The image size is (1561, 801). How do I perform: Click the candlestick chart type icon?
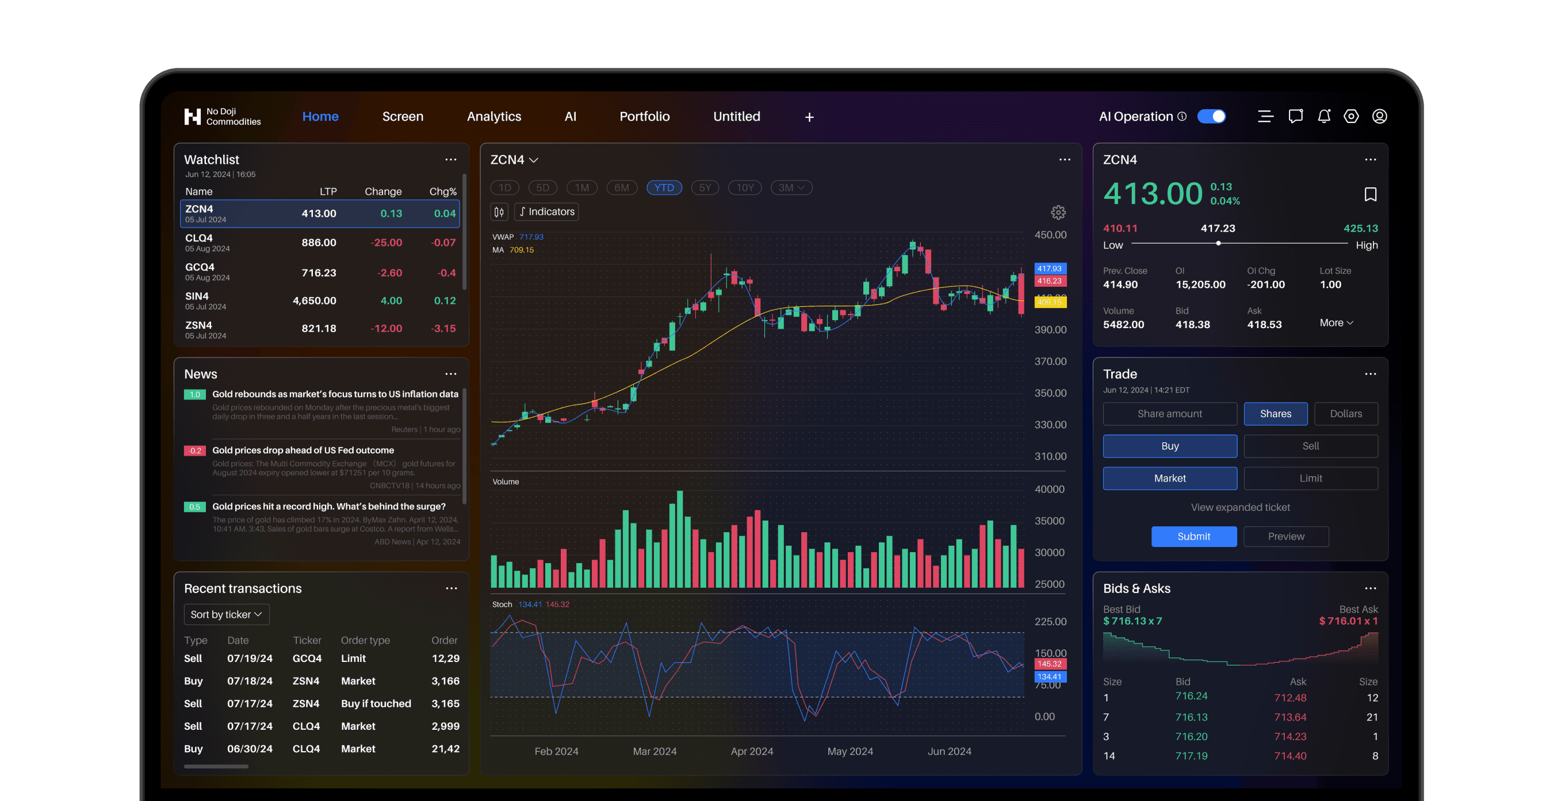point(499,212)
